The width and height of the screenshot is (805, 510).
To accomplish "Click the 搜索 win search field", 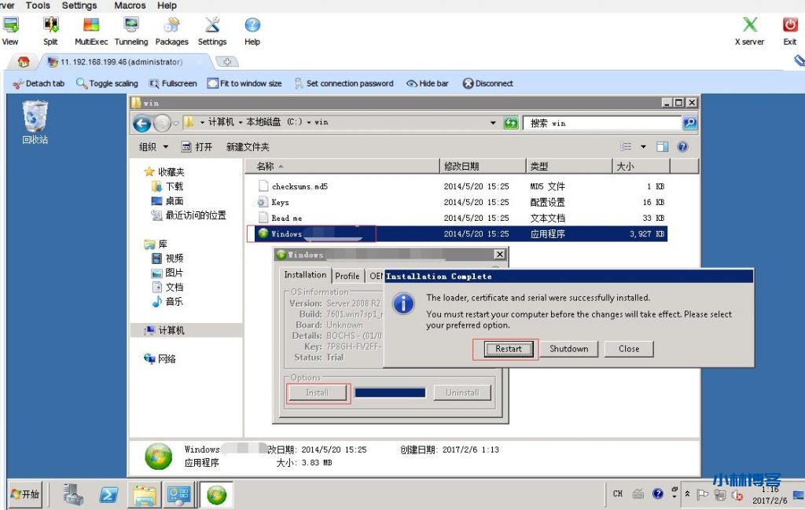I will (601, 123).
